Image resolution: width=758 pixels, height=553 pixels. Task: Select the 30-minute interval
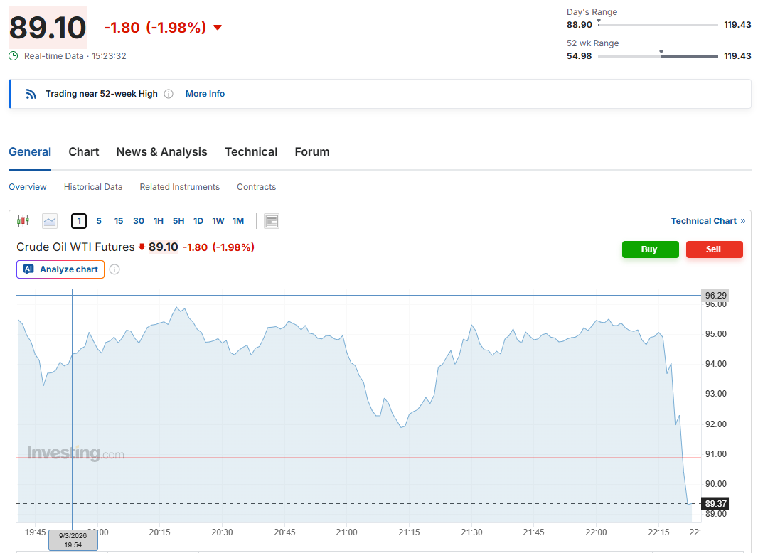(139, 221)
